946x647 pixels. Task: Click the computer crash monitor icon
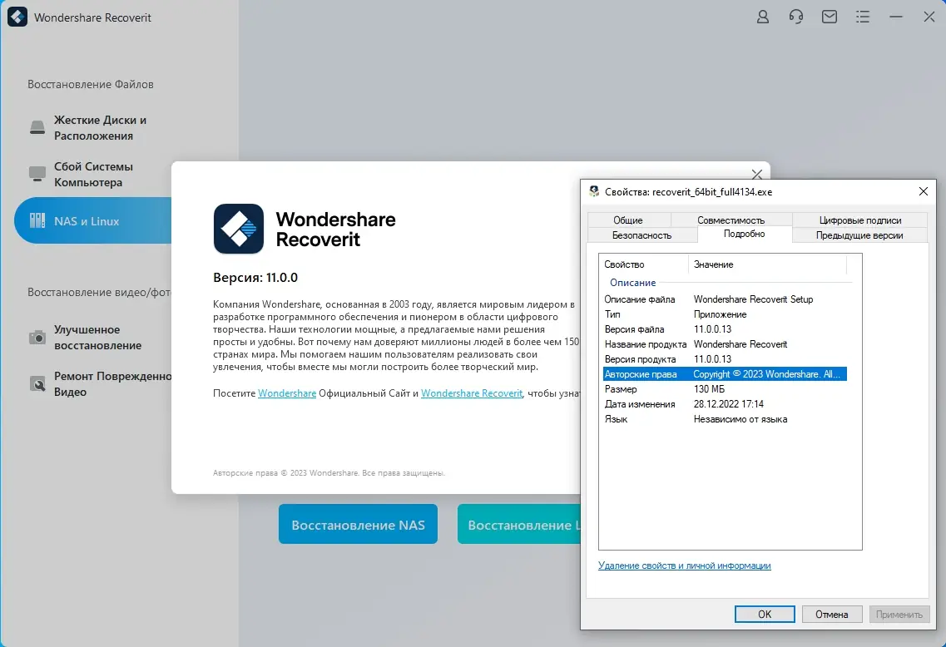[37, 174]
